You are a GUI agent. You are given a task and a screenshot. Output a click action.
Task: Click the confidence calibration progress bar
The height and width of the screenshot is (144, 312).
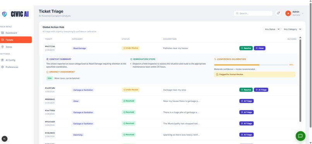click(x=251, y=65)
